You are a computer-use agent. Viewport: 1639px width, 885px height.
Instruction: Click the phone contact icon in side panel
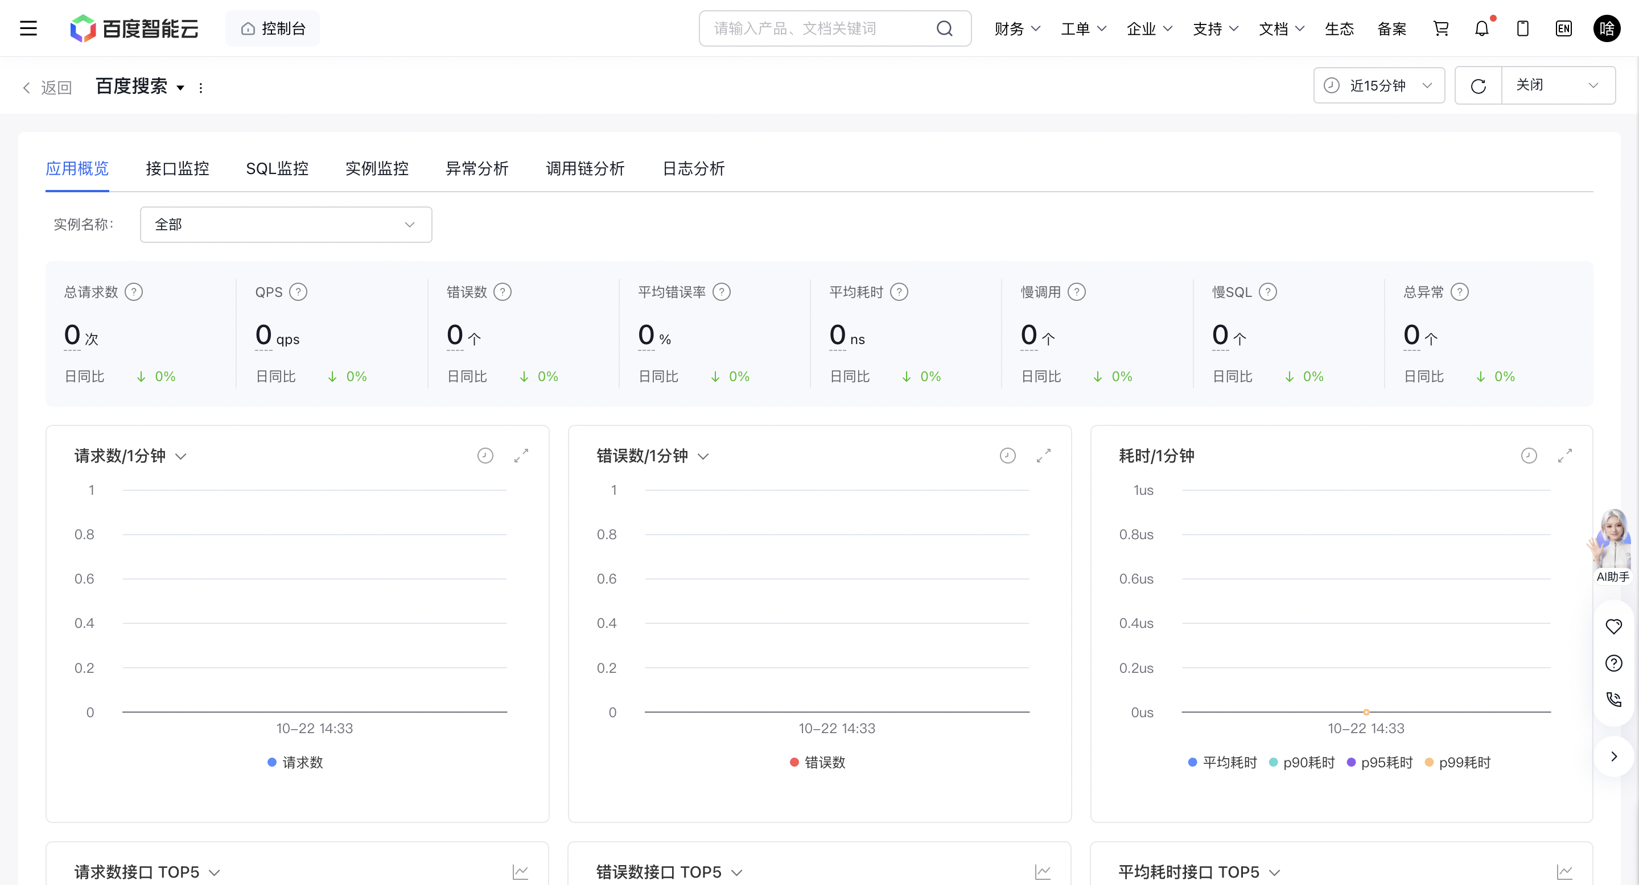coord(1613,700)
